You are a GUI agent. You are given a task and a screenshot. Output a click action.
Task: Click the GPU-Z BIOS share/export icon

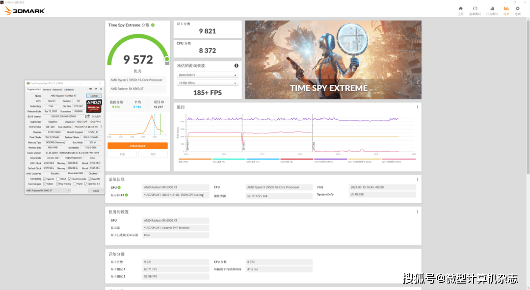tap(87, 116)
